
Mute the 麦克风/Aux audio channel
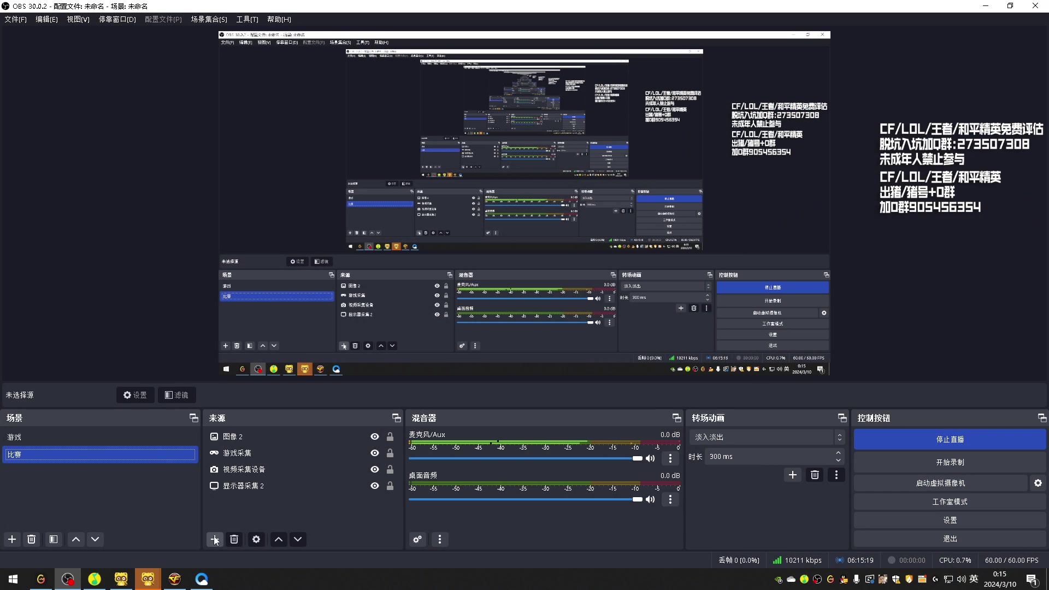[650, 458]
